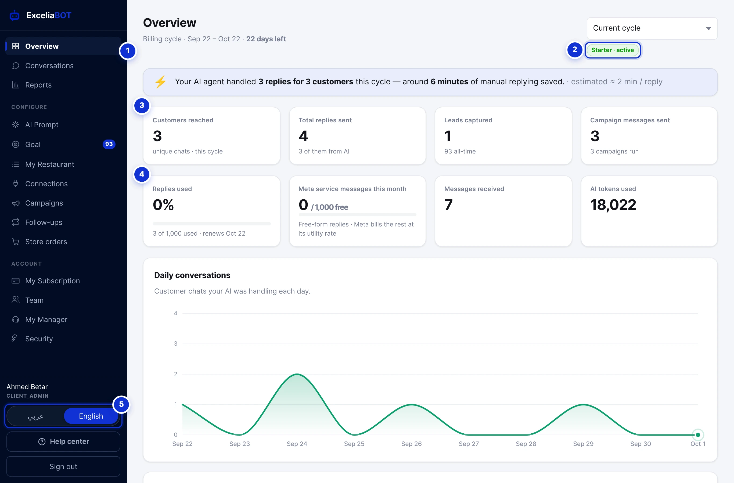Click the 93 badge next to Goal
Screen dimensions: 734x483
click(109, 144)
